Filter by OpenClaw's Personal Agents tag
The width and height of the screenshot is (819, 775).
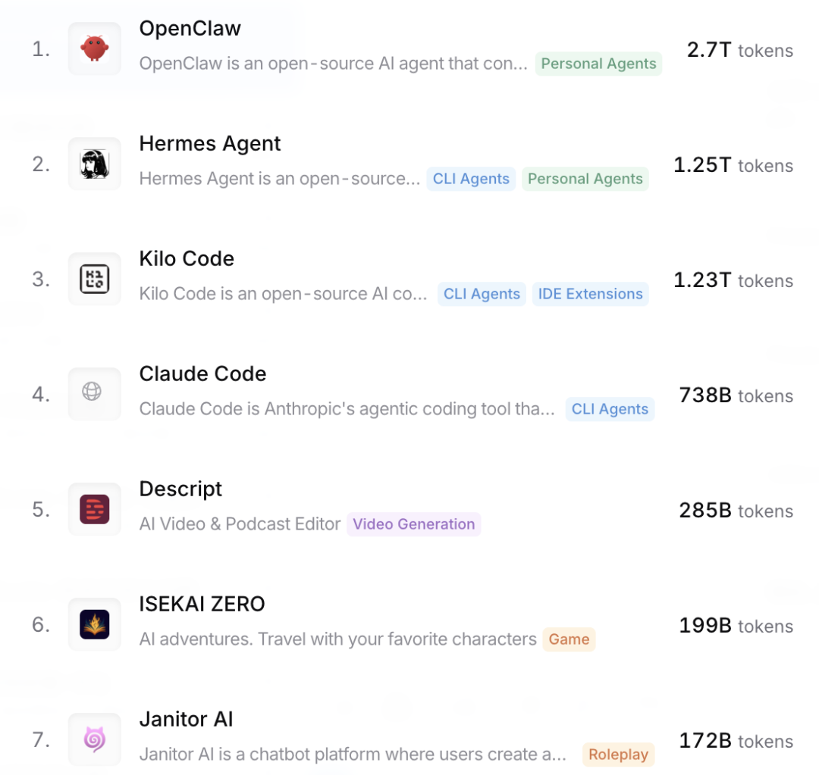coord(598,64)
